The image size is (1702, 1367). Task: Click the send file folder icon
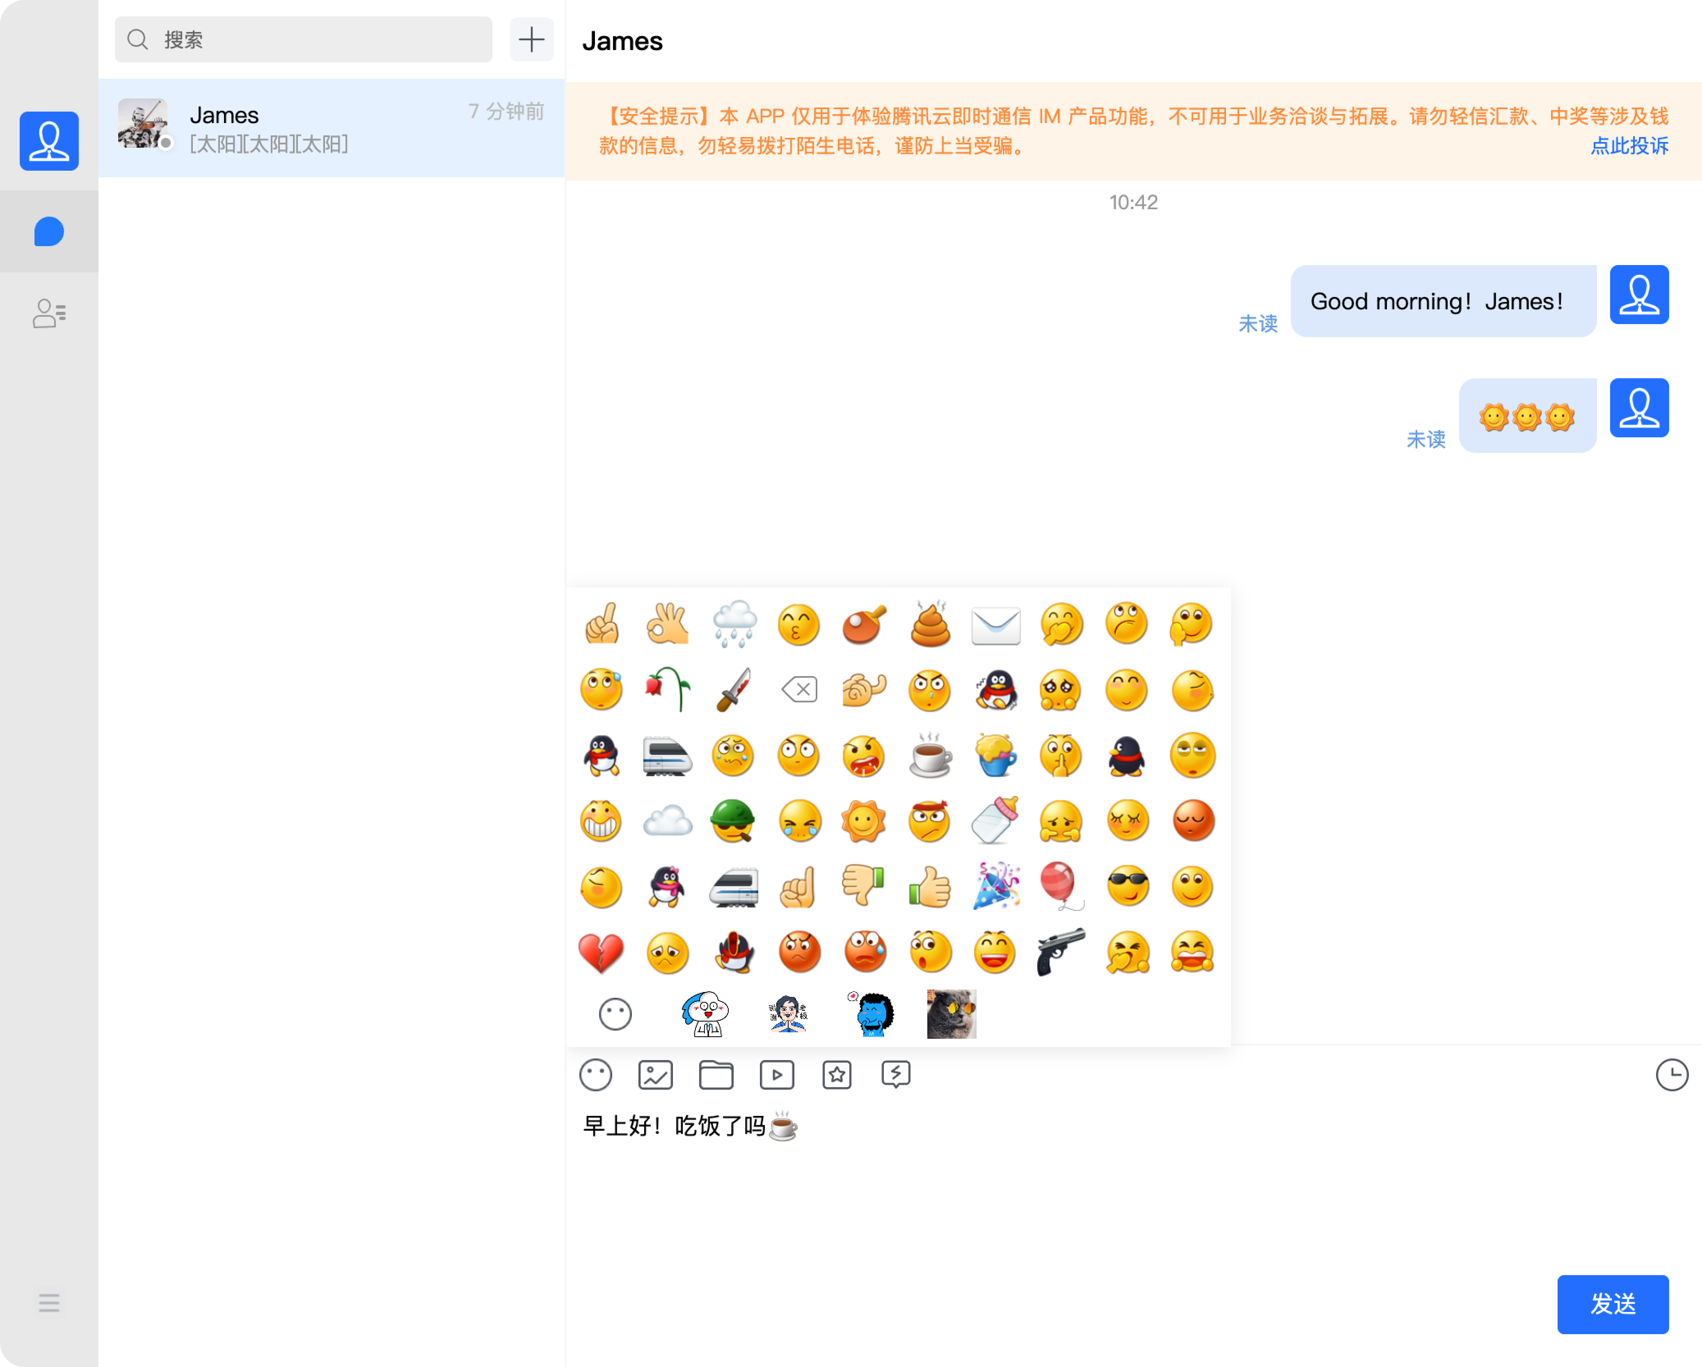(x=716, y=1075)
